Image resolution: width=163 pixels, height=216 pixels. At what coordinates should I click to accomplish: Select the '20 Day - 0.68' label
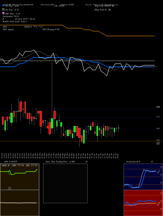12,6
